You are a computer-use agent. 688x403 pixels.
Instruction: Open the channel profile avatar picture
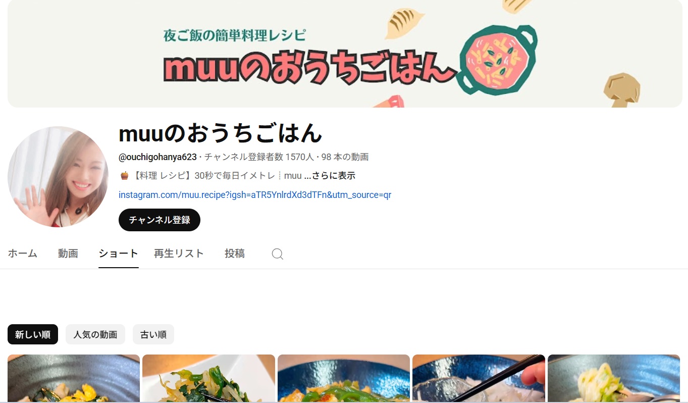(58, 177)
